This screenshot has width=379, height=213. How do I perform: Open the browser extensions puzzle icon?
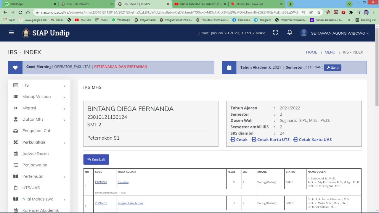[x=351, y=12]
